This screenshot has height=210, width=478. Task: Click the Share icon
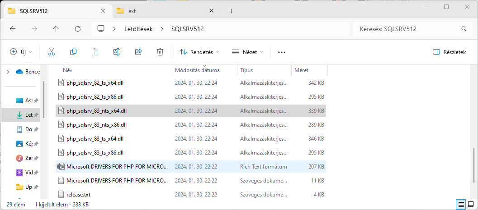(138, 52)
